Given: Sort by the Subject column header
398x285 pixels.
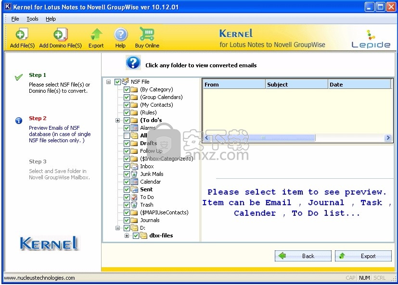Looking at the screenshot, I should pos(296,85).
